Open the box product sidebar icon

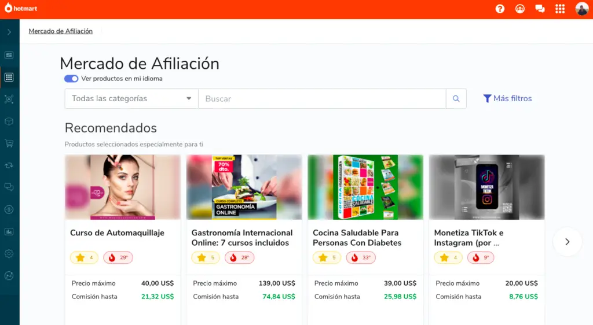[x=9, y=121]
